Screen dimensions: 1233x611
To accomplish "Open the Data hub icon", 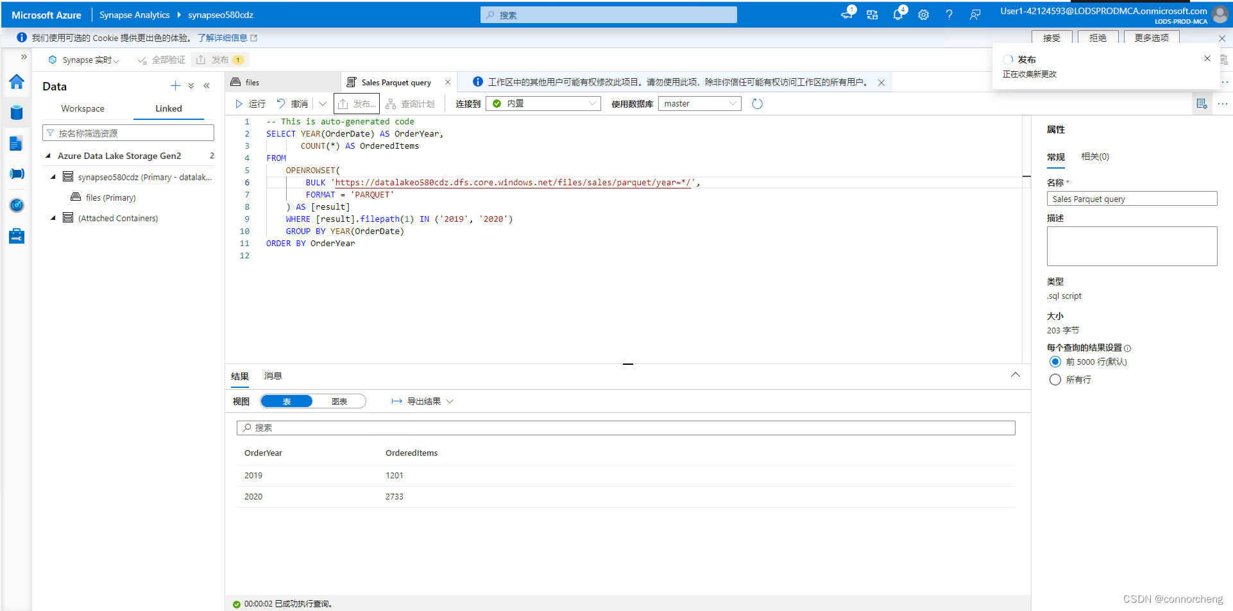I will click(x=17, y=112).
